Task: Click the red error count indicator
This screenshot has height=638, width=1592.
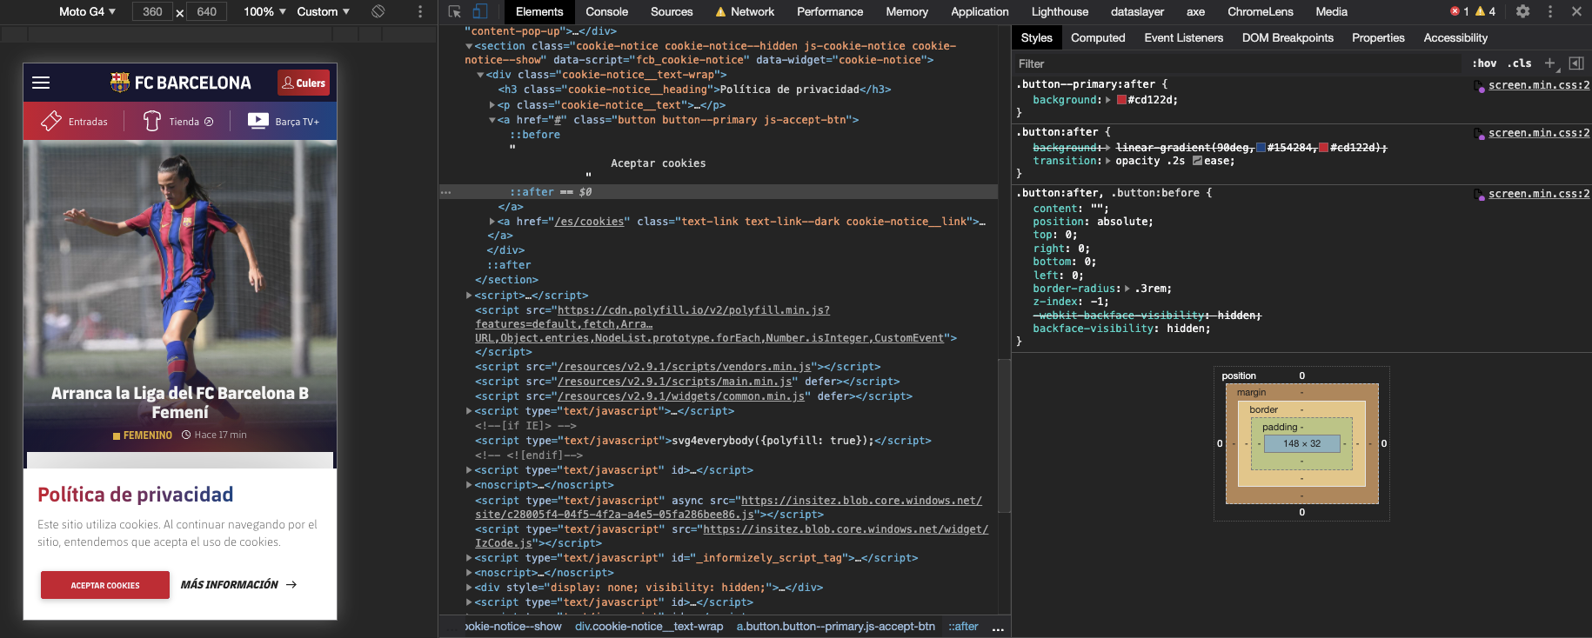Action: [1459, 11]
